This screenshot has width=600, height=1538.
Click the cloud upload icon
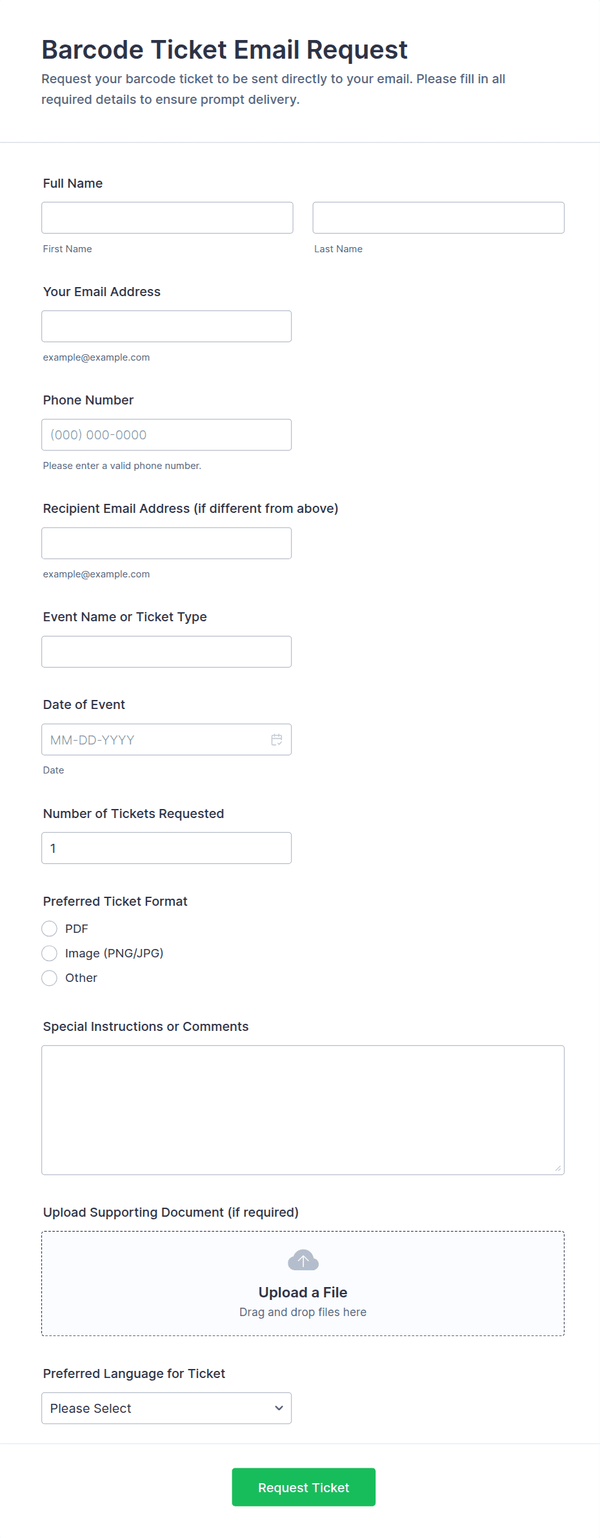tap(303, 1260)
